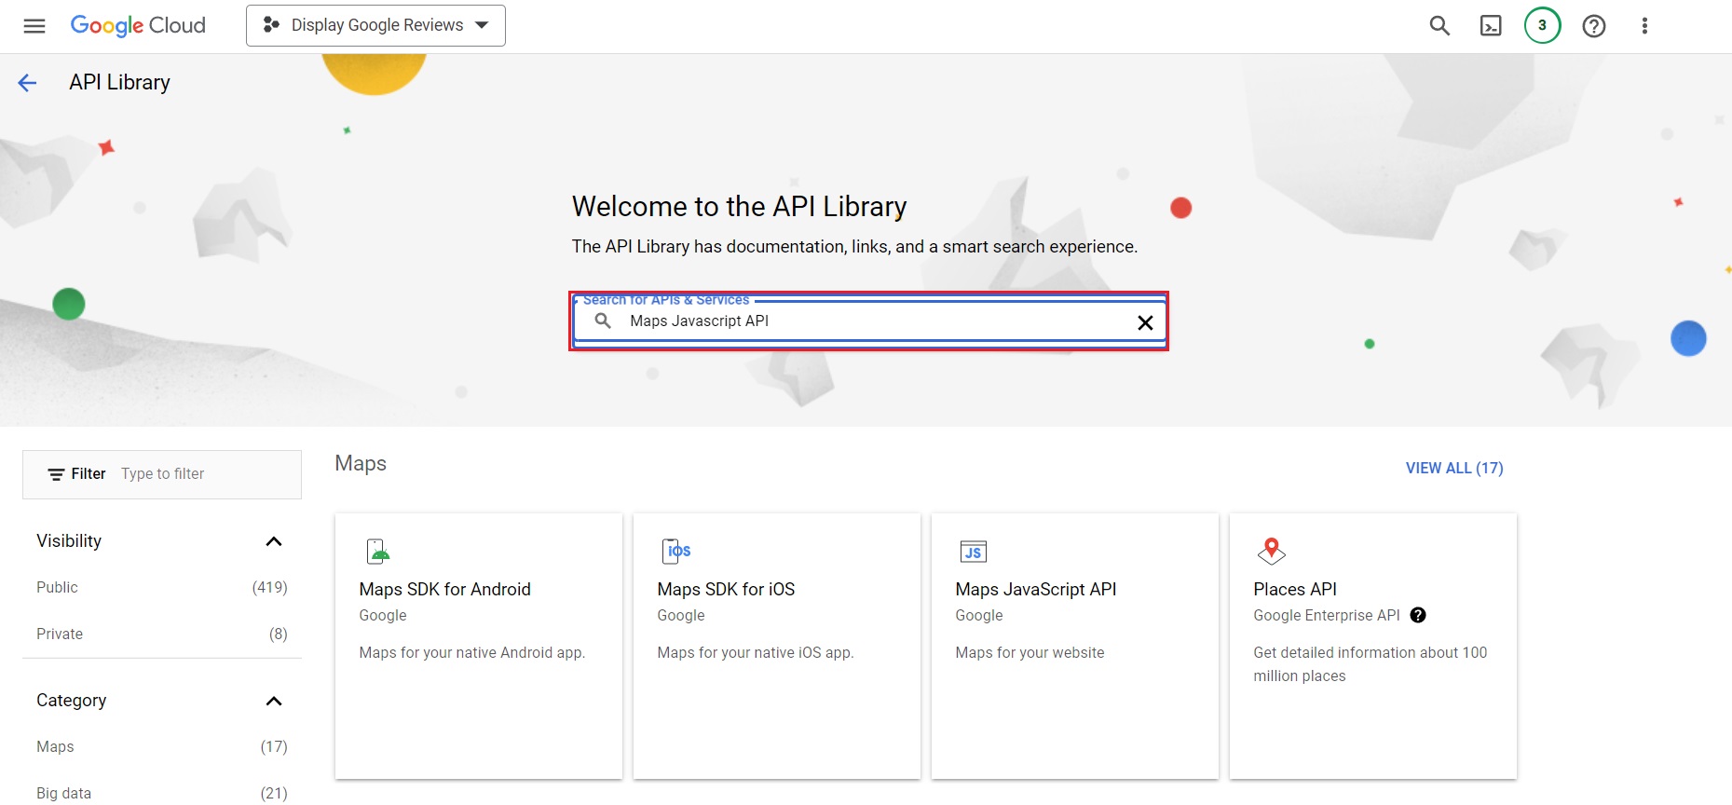Clear the API search with the X

(1145, 322)
